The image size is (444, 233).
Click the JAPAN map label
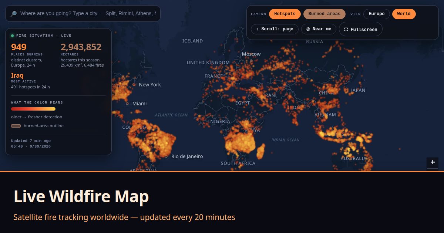tap(358, 90)
